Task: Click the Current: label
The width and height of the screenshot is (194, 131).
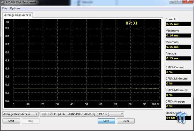Action: click(x=171, y=19)
